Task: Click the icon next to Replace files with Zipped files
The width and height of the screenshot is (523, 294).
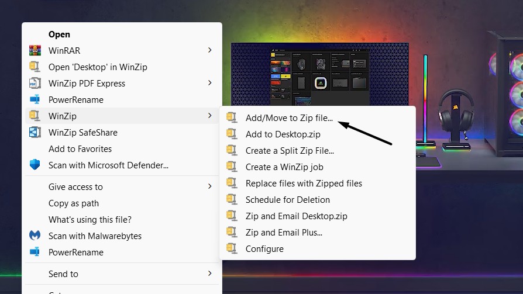Action: click(232, 183)
